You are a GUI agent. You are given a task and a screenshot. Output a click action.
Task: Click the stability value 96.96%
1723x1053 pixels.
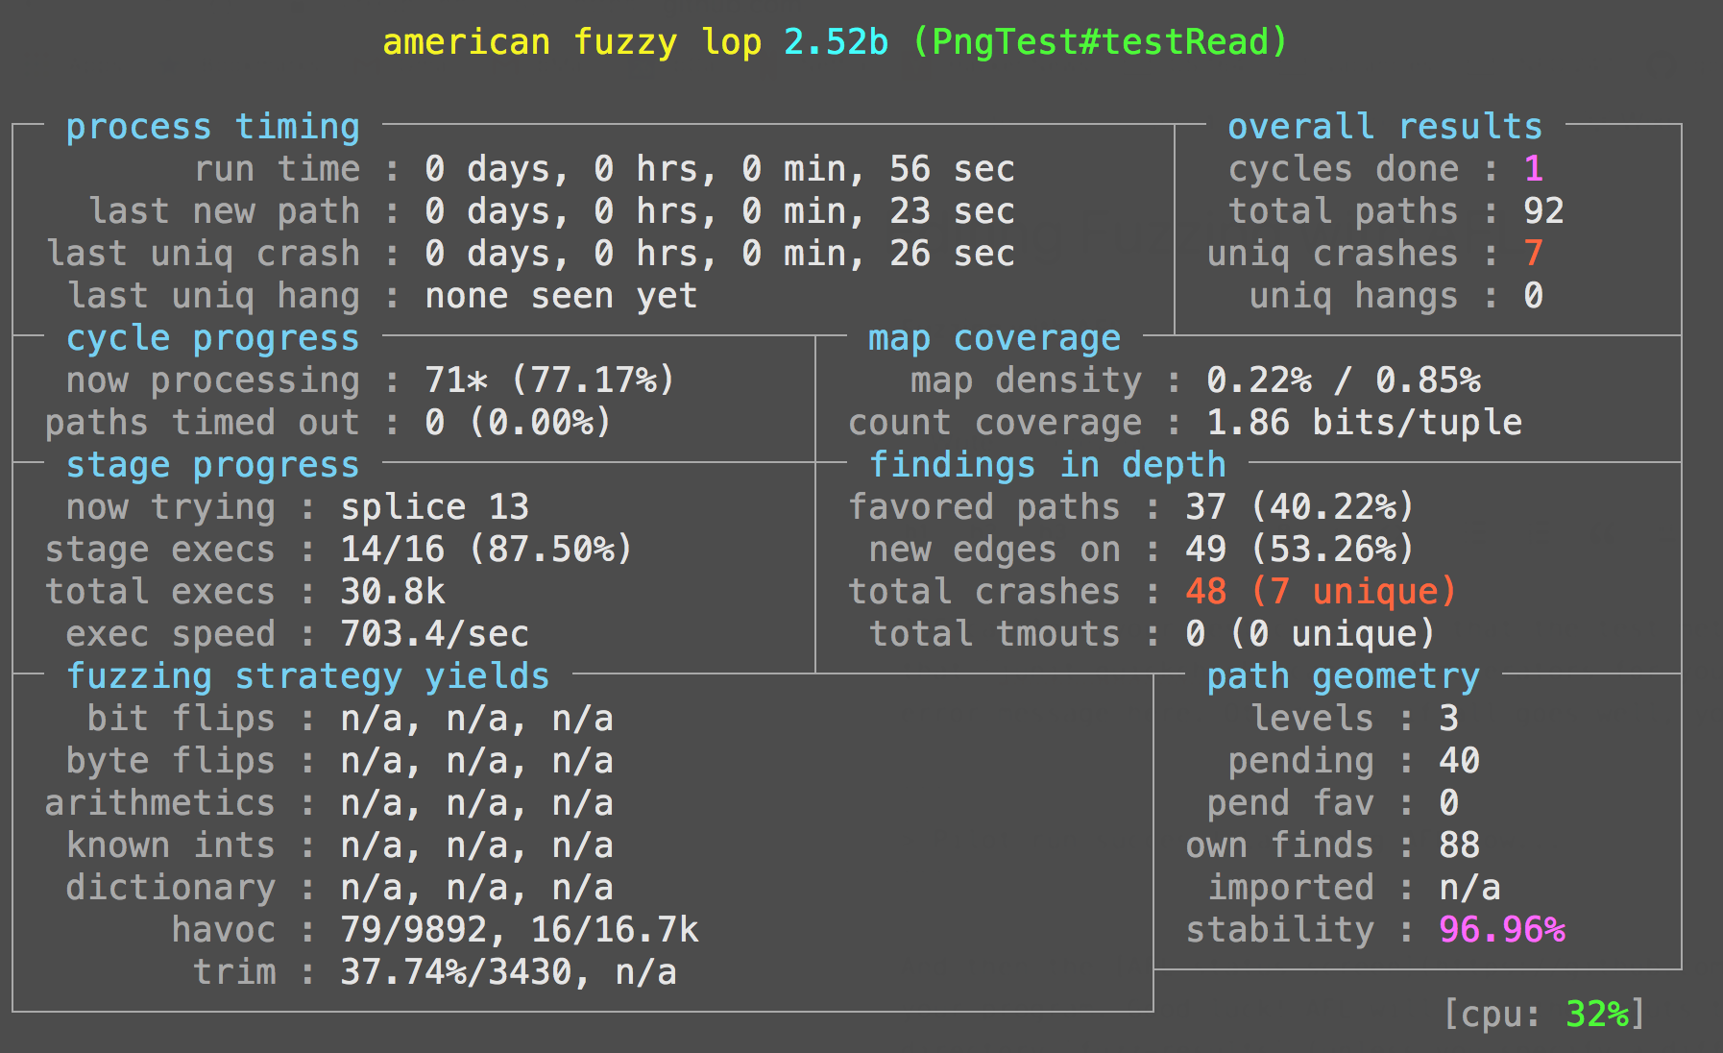pos(1502,930)
